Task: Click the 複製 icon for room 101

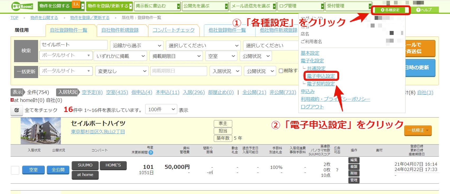Action: tap(354, 167)
